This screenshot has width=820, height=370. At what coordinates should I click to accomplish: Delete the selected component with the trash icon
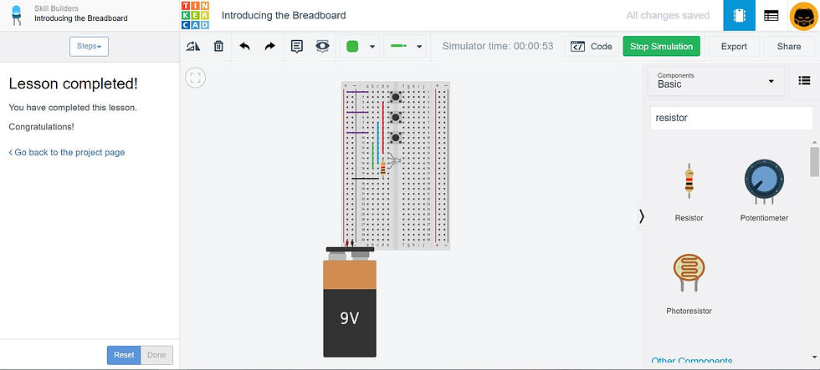(218, 47)
